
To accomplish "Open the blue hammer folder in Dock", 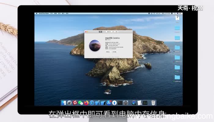I will coord(98,103).
